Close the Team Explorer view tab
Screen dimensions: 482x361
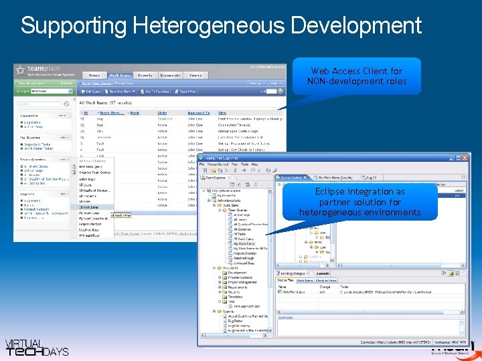(230, 177)
